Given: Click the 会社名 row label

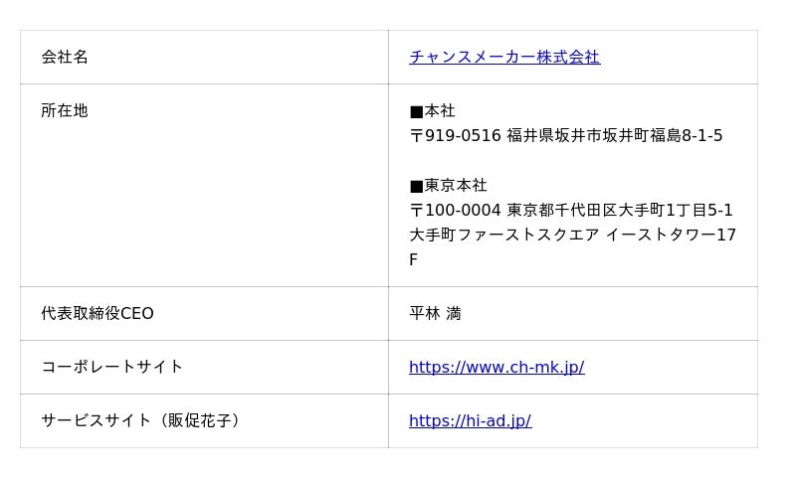Looking at the screenshot, I should pos(65,58).
